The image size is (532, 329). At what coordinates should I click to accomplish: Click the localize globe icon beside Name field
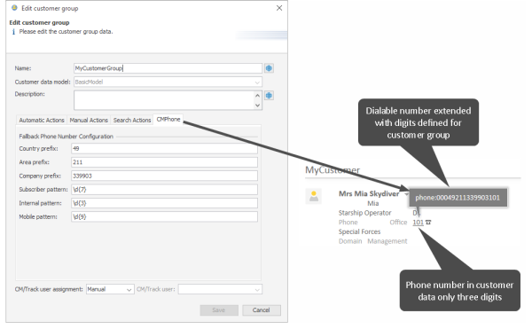pyautogui.click(x=269, y=68)
